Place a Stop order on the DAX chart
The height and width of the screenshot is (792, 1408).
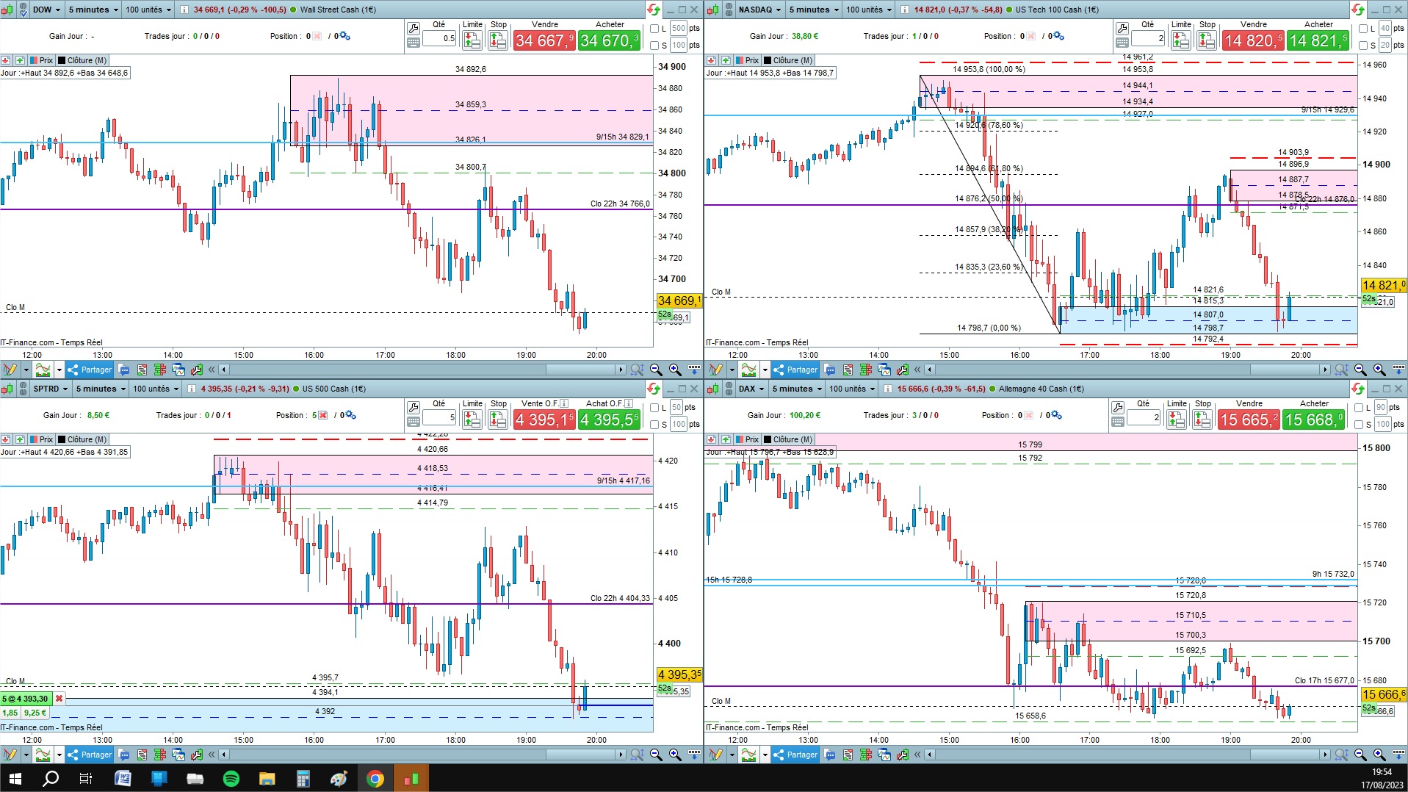pos(1202,420)
